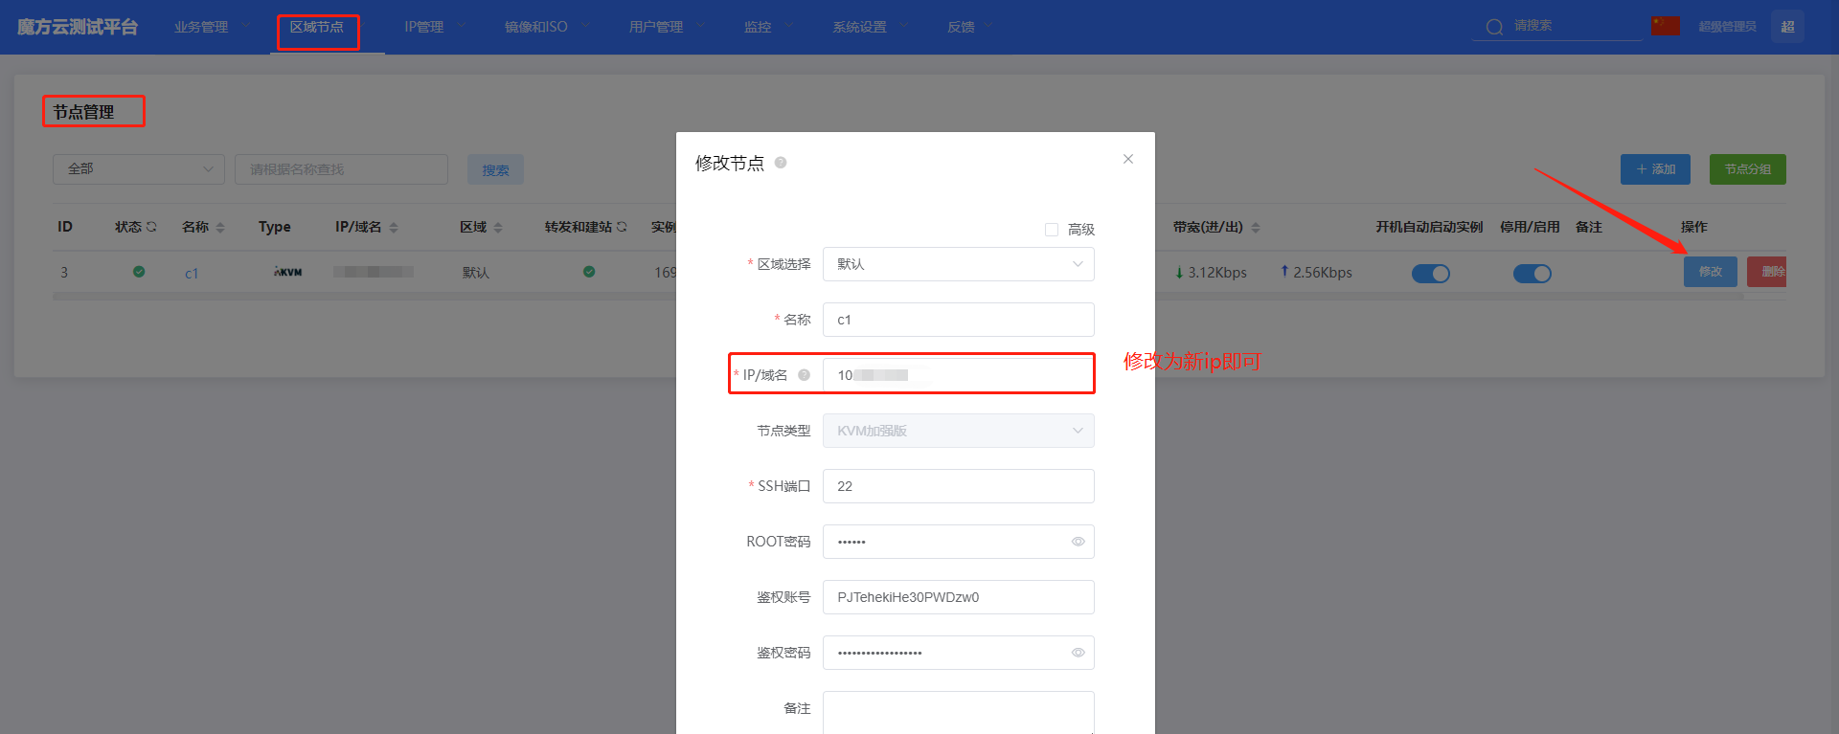Open the 镜像和ISO menu
The height and width of the screenshot is (734, 1839).
[536, 27]
